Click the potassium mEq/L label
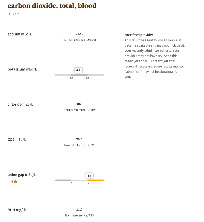The height and width of the screenshot is (222, 204). pyautogui.click(x=22, y=69)
